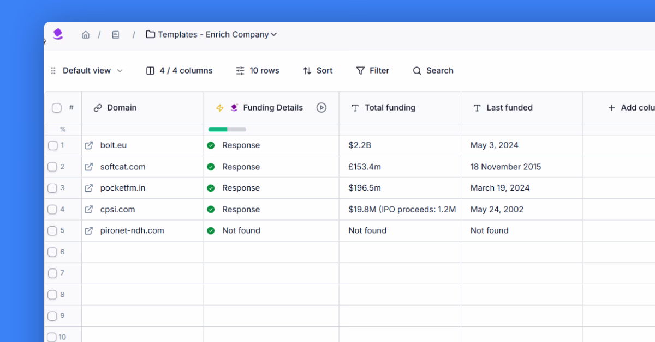Click Not found in Funding Details column
This screenshot has width=655, height=342.
pyautogui.click(x=241, y=230)
